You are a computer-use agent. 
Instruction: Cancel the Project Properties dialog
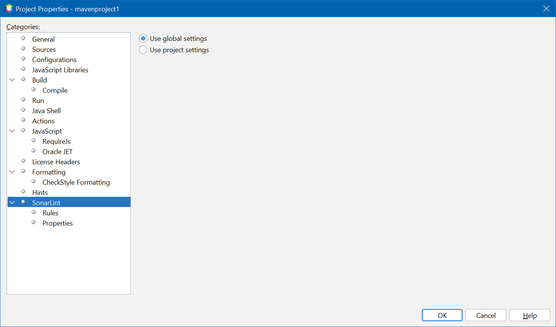pos(485,315)
